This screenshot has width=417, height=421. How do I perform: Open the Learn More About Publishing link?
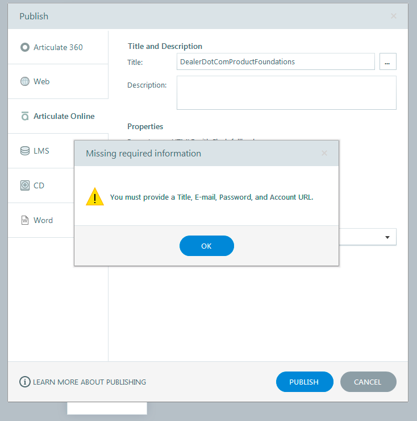[x=89, y=382]
